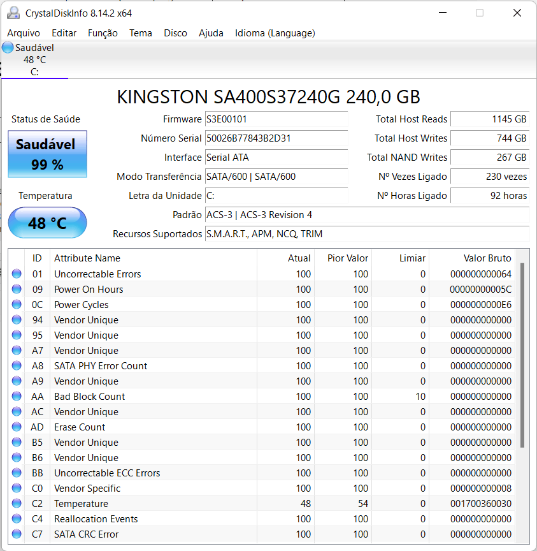The height and width of the screenshot is (551, 537).
Task: Click the power-on hours value 92 horas
Action: [x=490, y=195]
